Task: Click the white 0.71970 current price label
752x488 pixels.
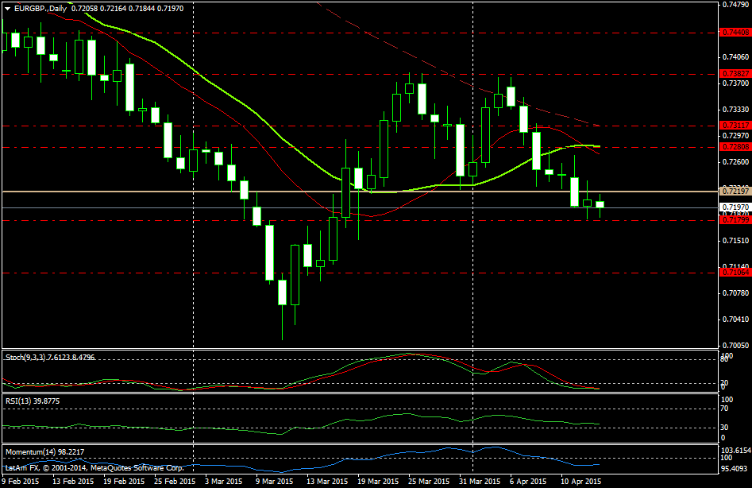Action: tap(735, 207)
